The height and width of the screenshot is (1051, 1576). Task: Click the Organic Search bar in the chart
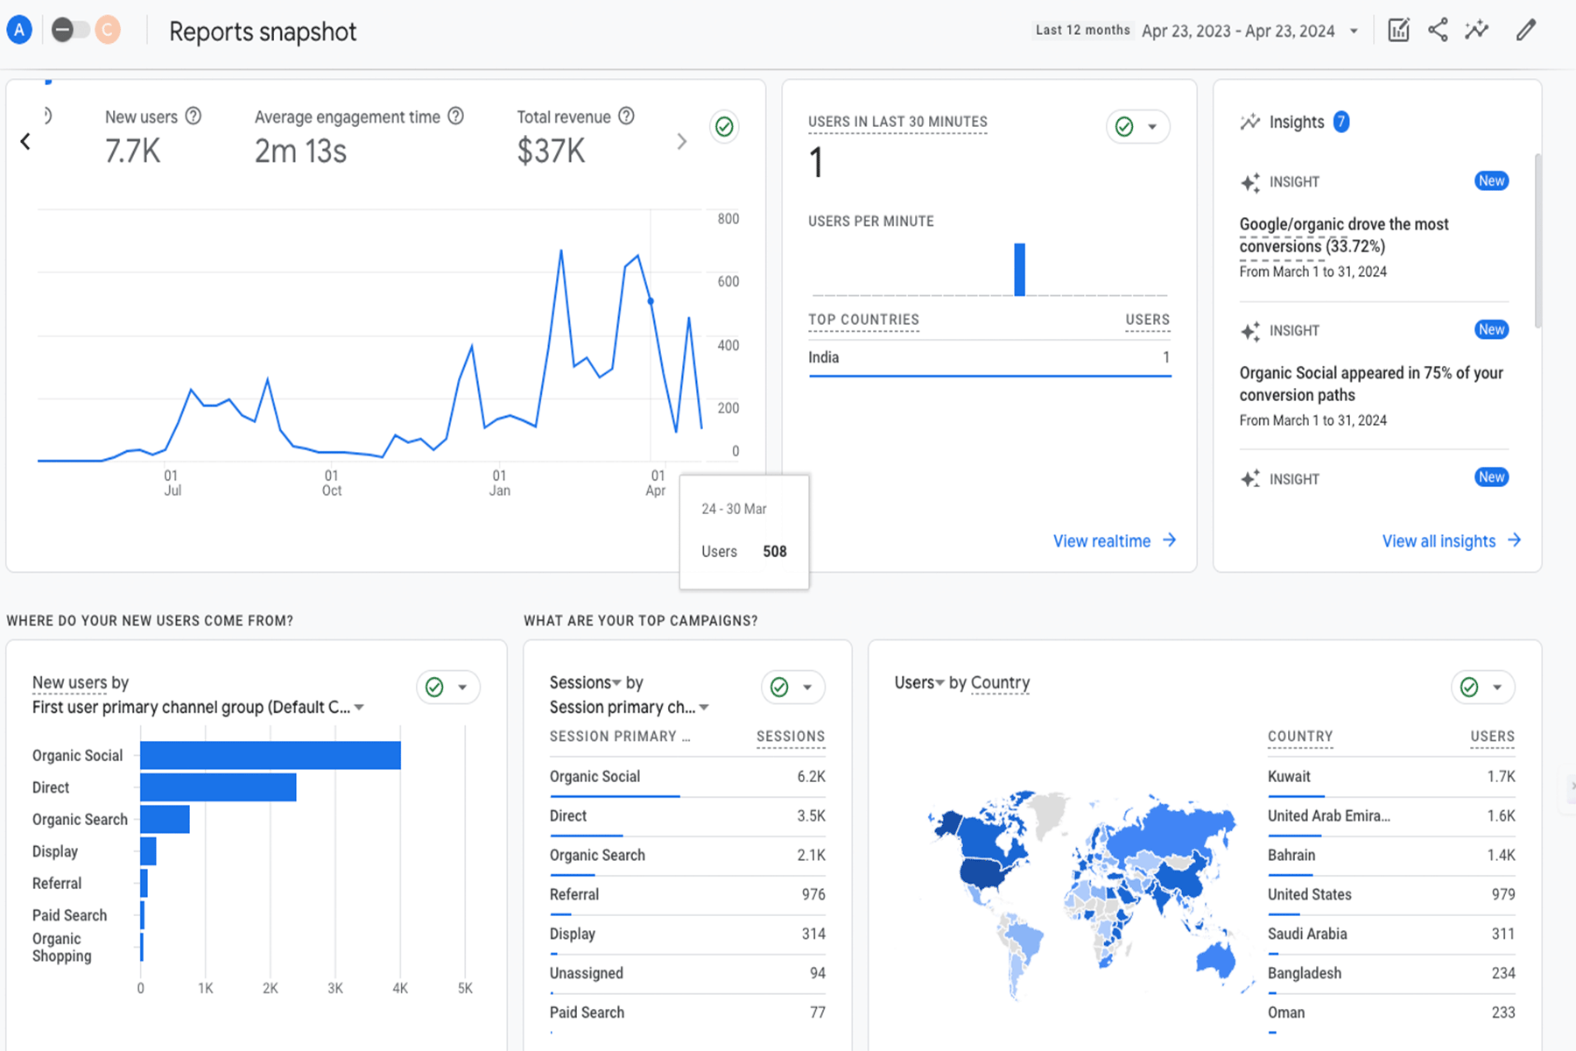pos(165,820)
